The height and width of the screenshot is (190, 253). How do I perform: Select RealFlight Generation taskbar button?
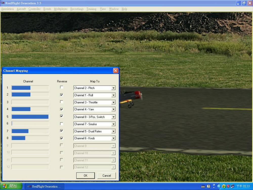[44, 186]
